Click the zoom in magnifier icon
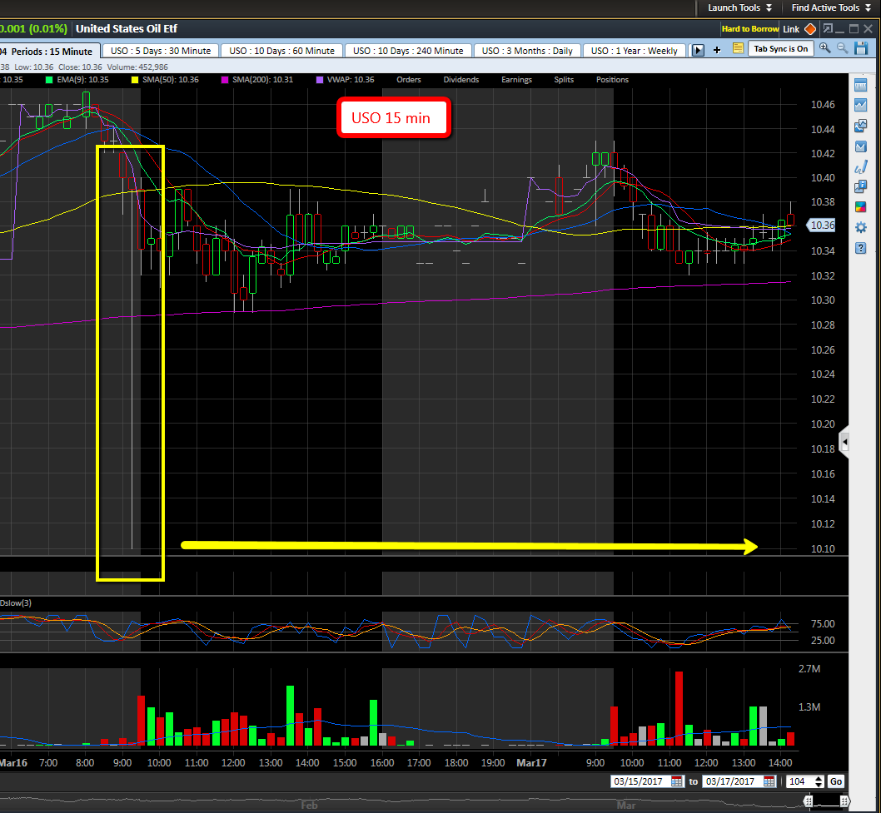This screenshot has height=813, width=881. tap(825, 48)
